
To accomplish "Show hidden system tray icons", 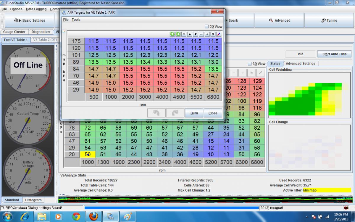I will (x=307, y=217).
